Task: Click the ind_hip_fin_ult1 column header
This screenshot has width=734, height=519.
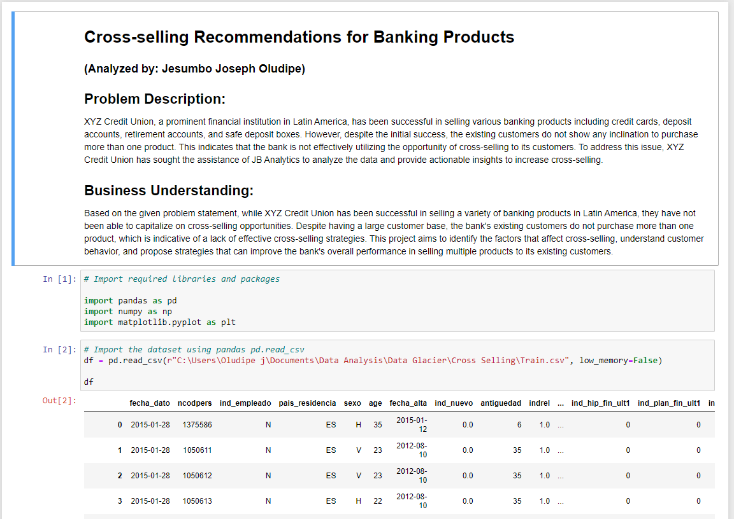Action: [601, 403]
